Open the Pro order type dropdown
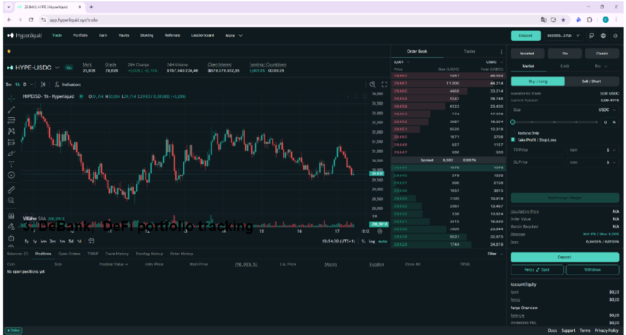The image size is (626, 335). 601,66
